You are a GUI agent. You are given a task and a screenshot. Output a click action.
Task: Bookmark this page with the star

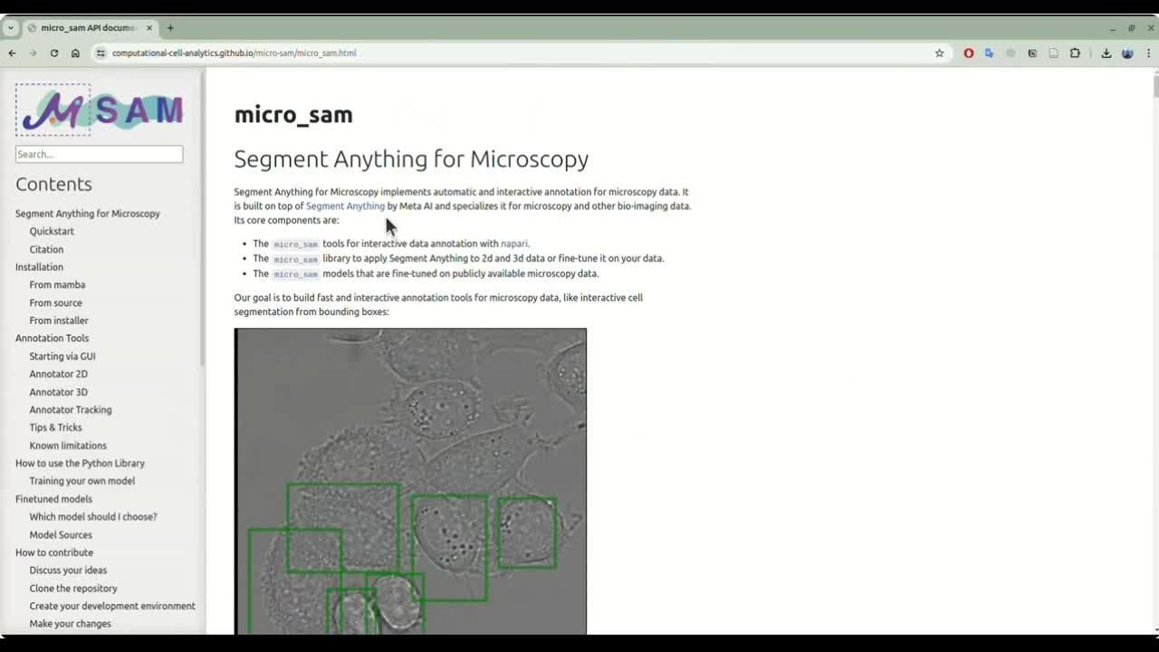click(939, 53)
